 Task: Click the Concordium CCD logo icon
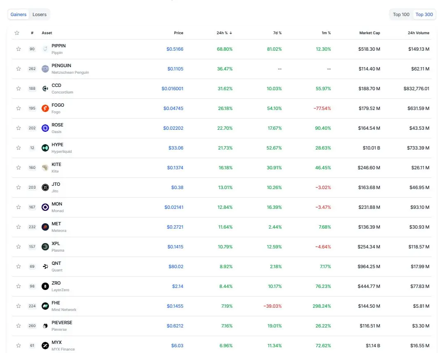click(x=45, y=89)
